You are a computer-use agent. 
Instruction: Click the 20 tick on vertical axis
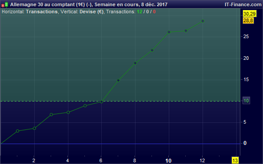[246, 58]
